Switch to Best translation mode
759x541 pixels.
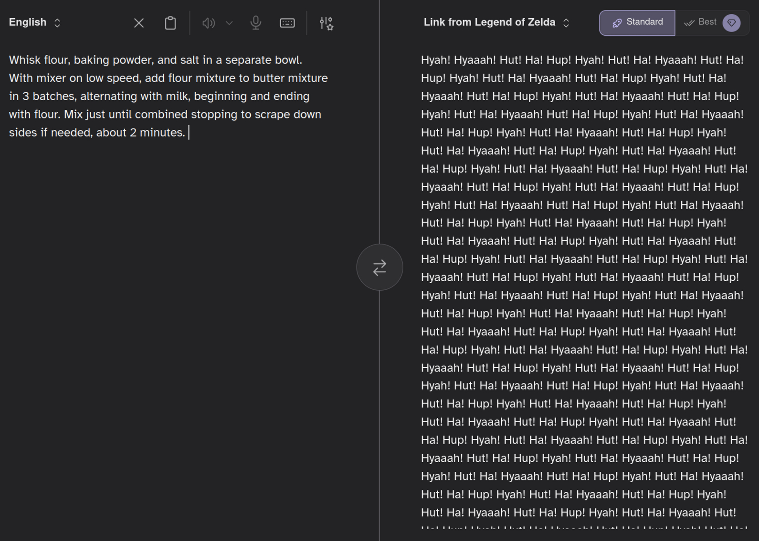click(x=706, y=22)
